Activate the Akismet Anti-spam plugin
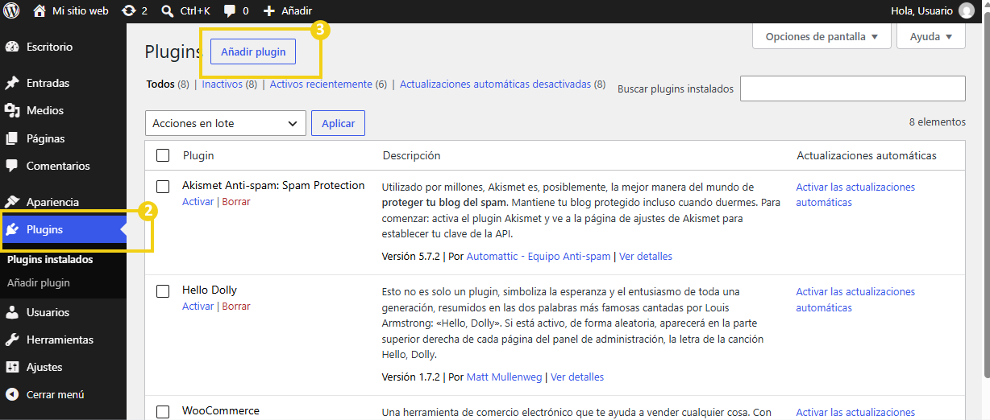 pyautogui.click(x=198, y=202)
